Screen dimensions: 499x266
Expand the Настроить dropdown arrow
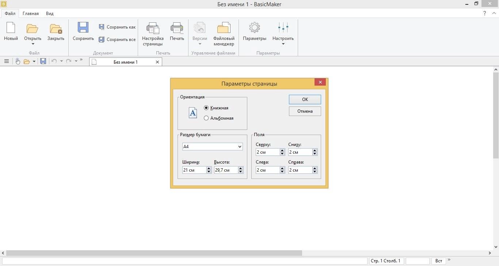pos(283,44)
